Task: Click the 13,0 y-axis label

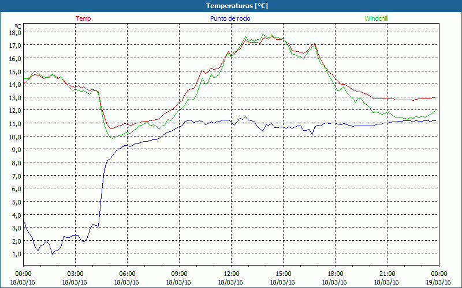Action: pos(15,97)
